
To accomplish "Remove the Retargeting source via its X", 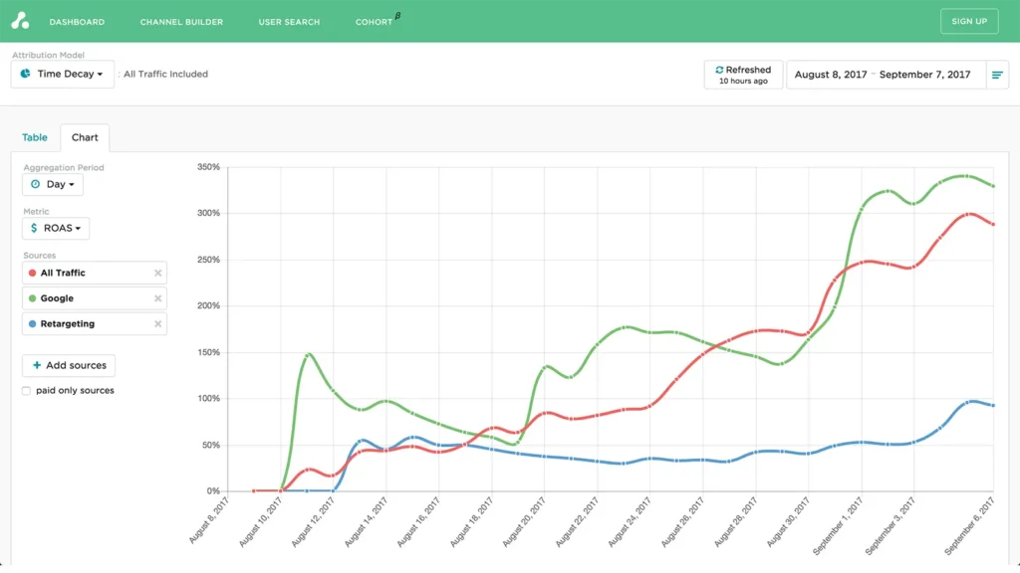I will tap(158, 323).
